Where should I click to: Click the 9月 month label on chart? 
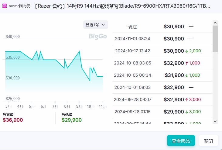point(79,106)
